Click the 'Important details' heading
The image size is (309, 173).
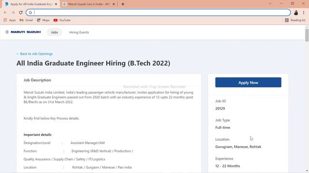(x=38, y=135)
